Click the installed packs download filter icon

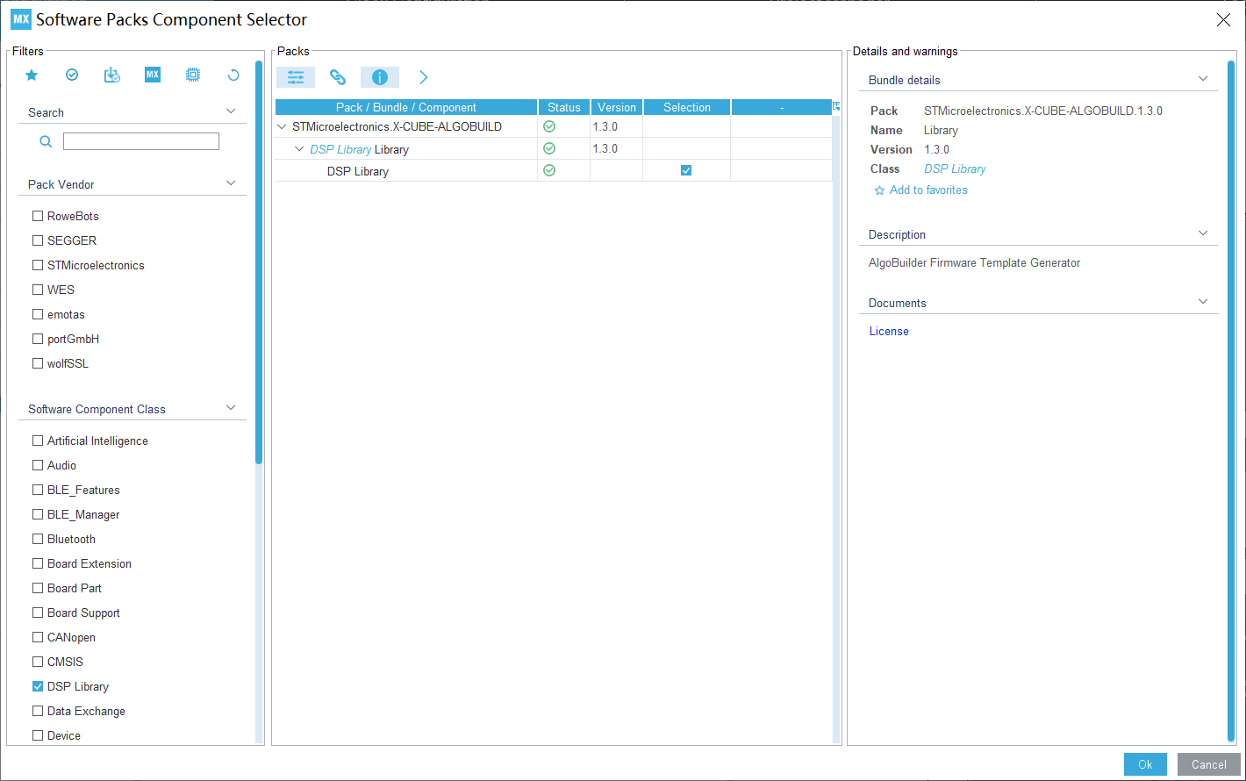click(112, 75)
